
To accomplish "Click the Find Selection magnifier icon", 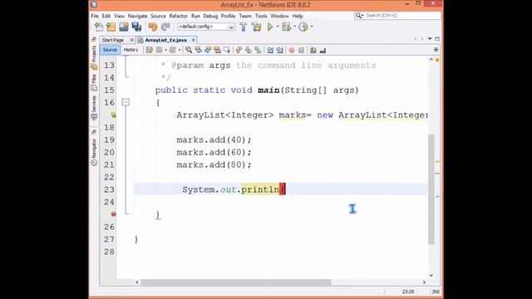I will (189, 50).
